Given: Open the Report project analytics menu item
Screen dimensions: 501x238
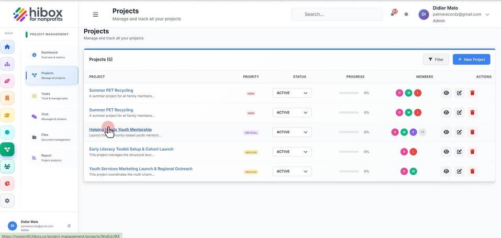Looking at the screenshot, I should tap(52, 157).
